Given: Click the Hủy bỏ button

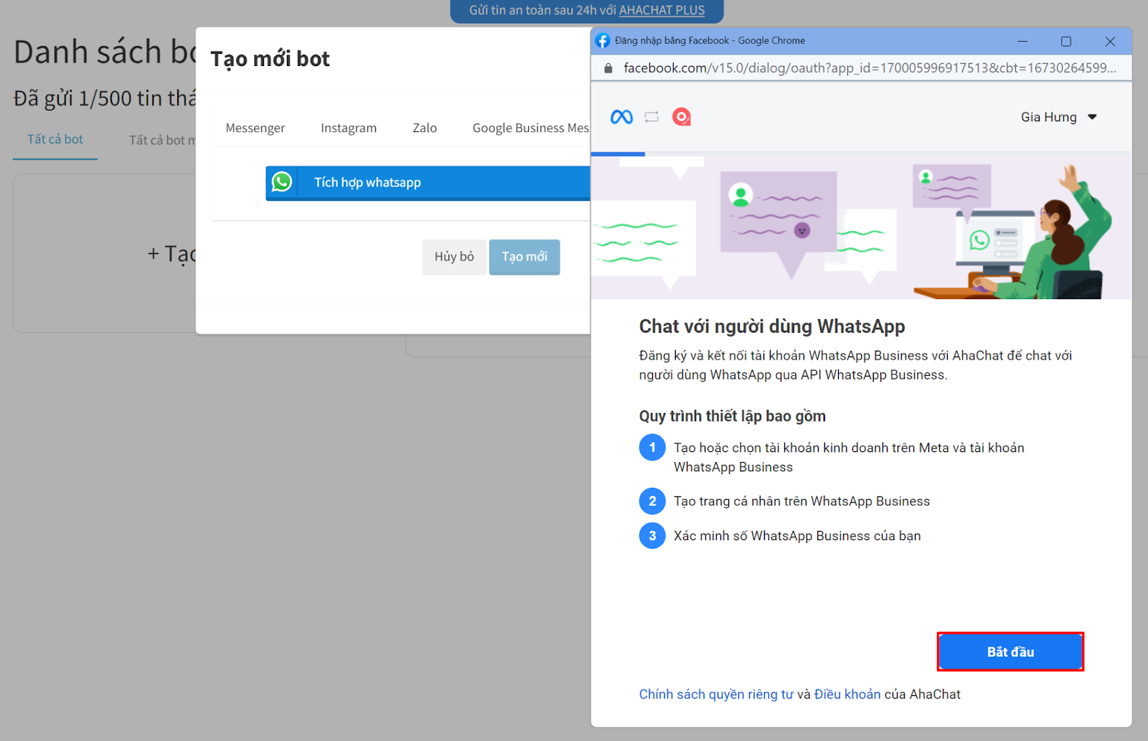Looking at the screenshot, I should (x=454, y=257).
